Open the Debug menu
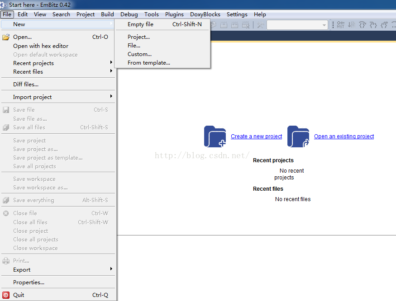Viewport: 396px width, 301px height. click(129, 14)
